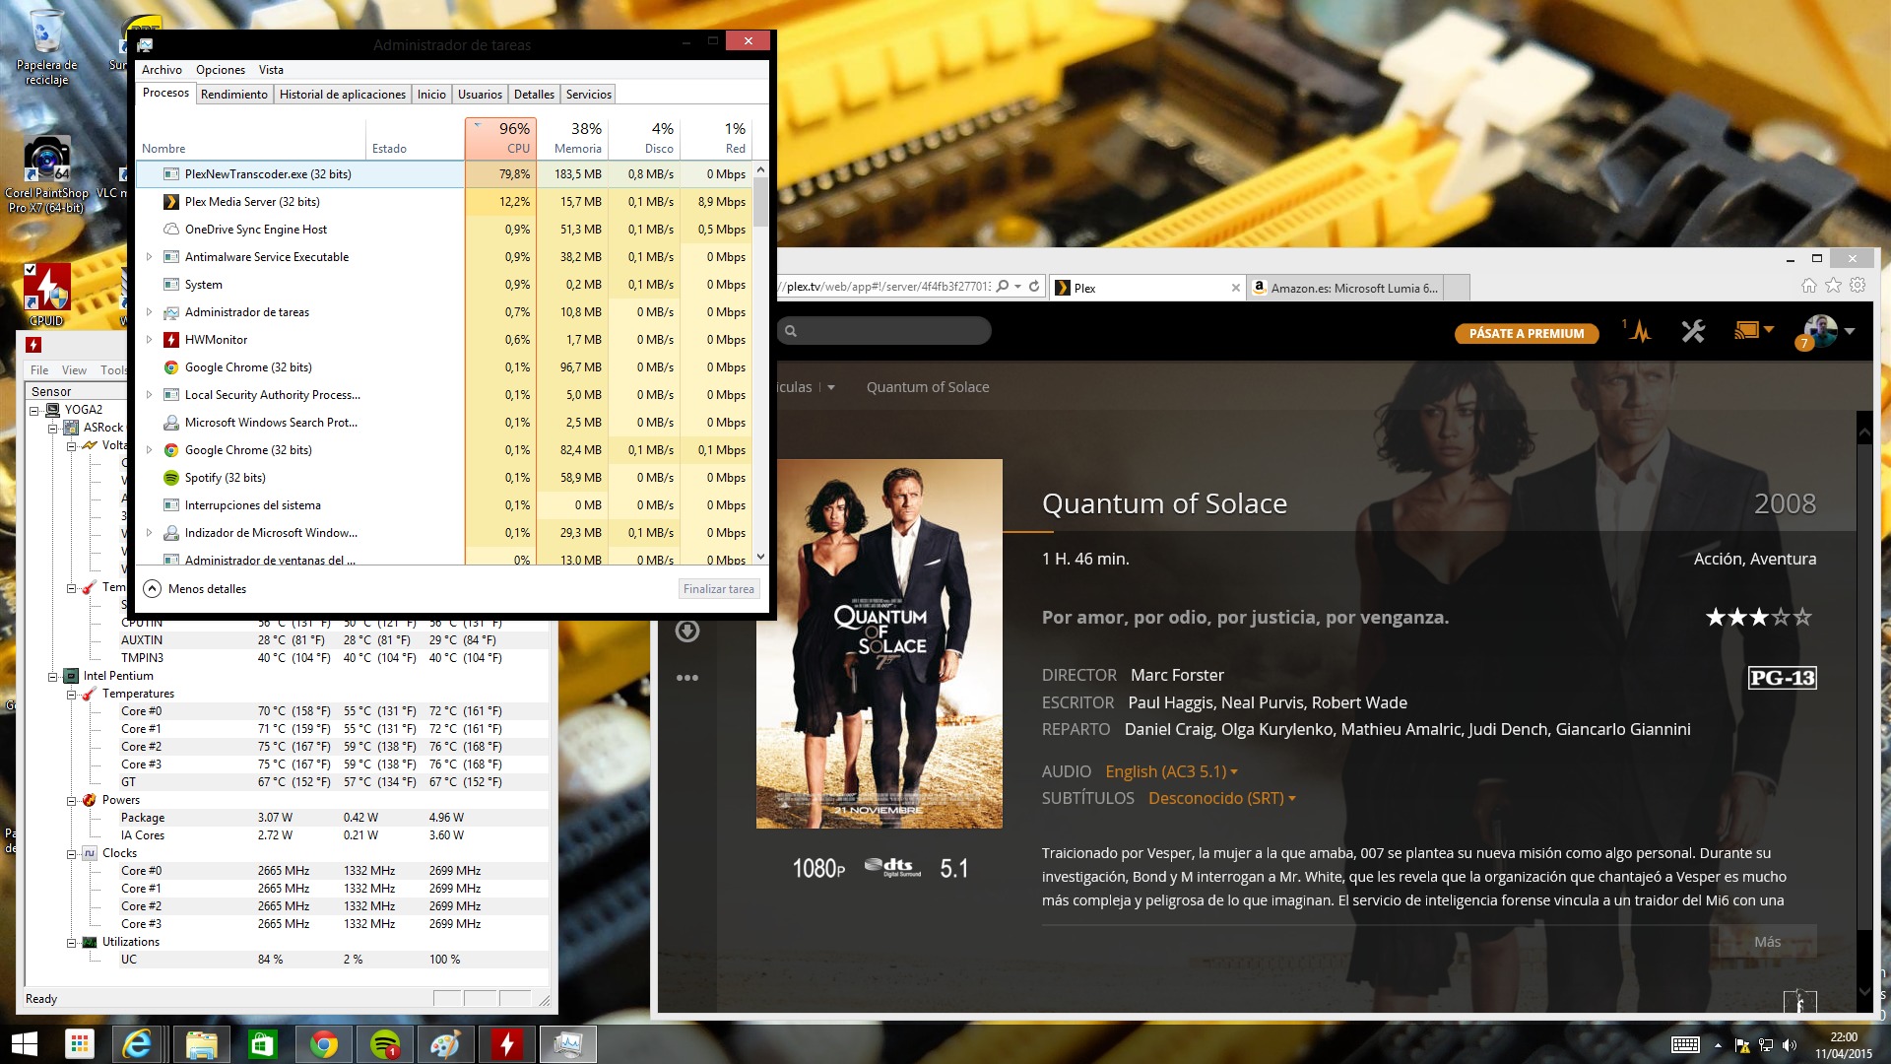This screenshot has width=1891, height=1064.
Task: Click the Más button under synopsis
Action: 1767,942
